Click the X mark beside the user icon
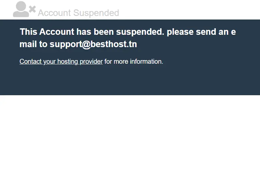 point(32,9)
